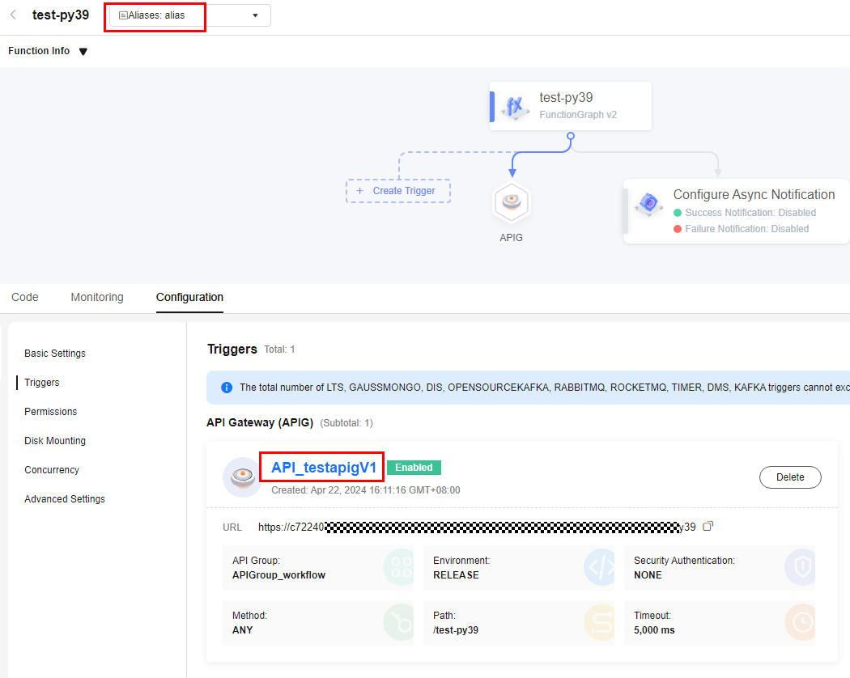The image size is (850, 678).
Task: Copy the trigger URL with copy icon
Action: click(x=708, y=526)
